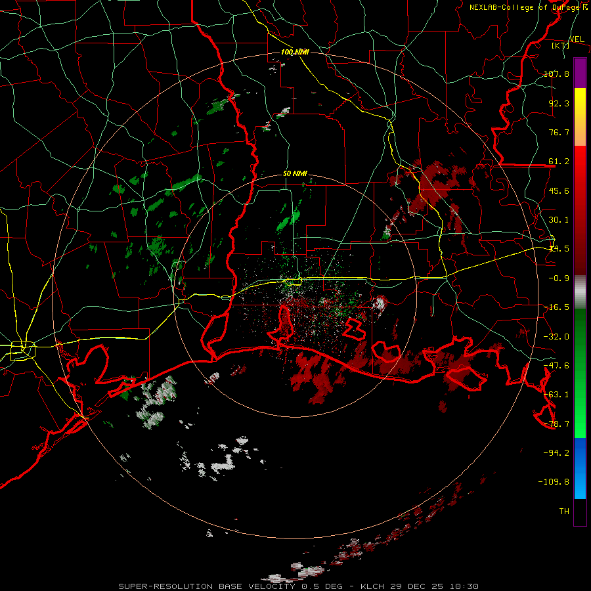Click the 76.7 value on velocity scale
Viewport: 591px width, 591px height.
coord(559,132)
